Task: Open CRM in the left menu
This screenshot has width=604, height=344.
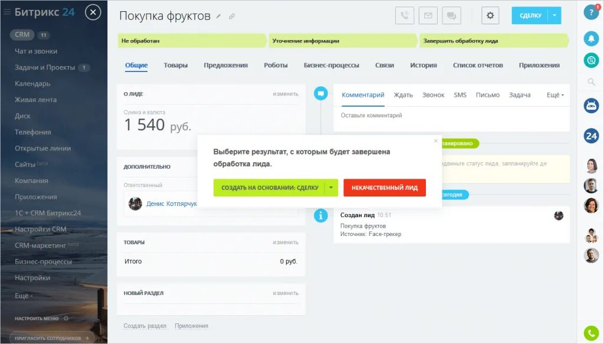Action: [x=22, y=35]
